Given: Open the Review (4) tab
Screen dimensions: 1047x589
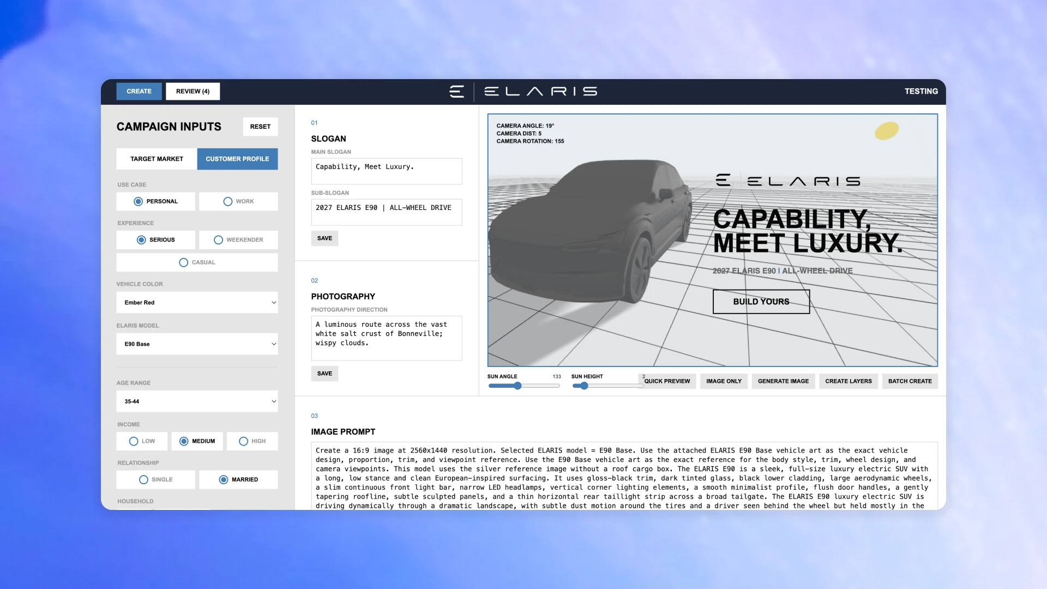Looking at the screenshot, I should pyautogui.click(x=192, y=91).
